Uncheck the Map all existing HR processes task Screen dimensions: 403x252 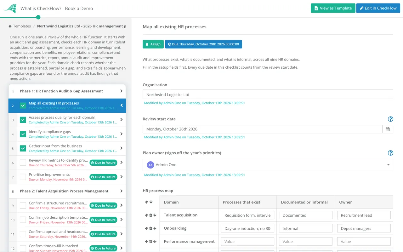(x=23, y=106)
